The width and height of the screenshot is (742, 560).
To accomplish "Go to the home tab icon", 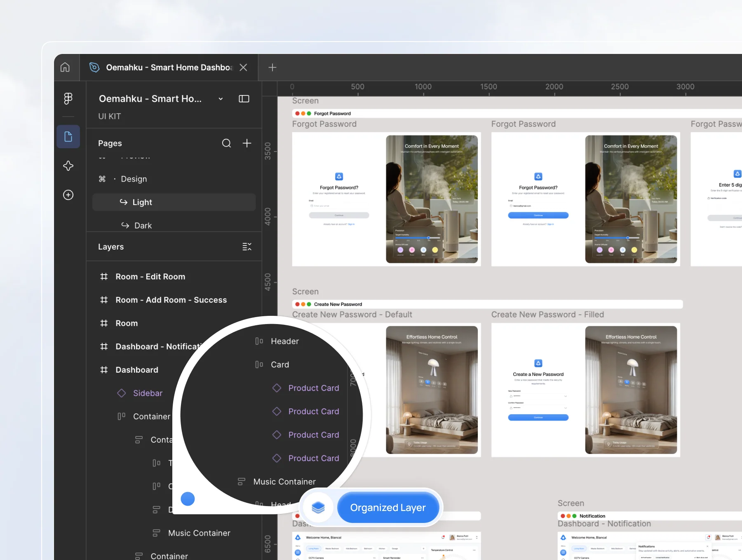I will tap(65, 67).
